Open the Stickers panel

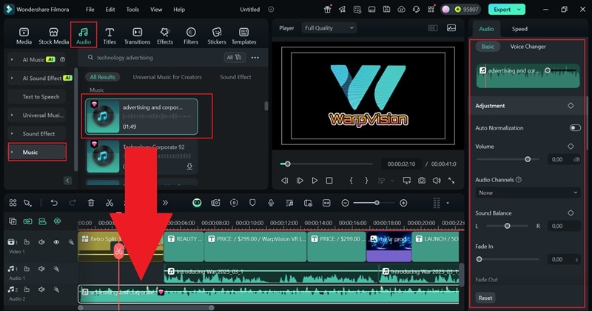point(217,36)
